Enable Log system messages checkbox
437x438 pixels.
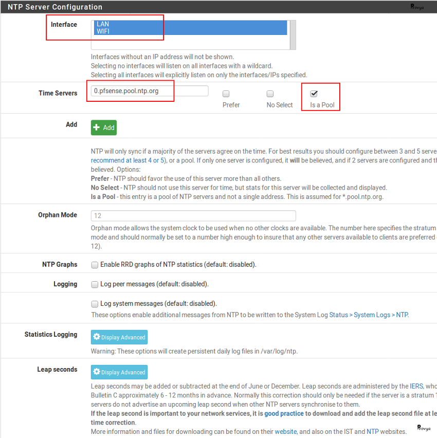[x=95, y=304]
